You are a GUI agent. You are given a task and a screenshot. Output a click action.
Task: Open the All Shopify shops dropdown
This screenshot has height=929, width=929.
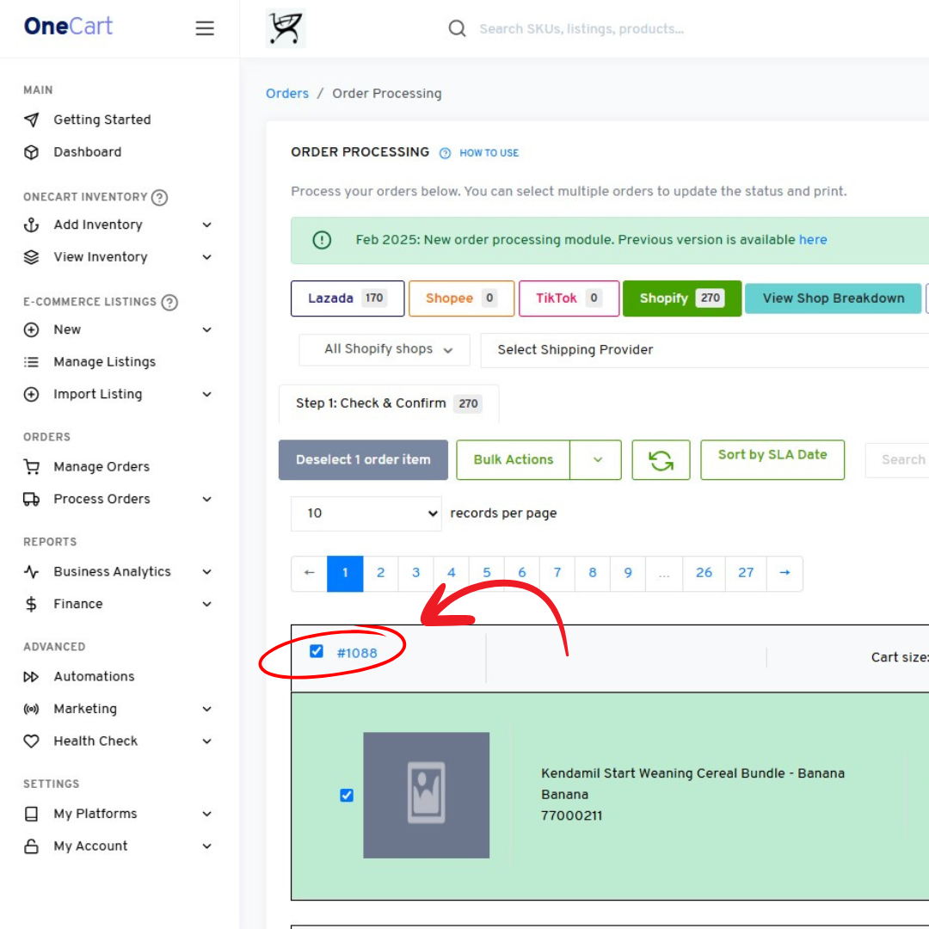385,349
